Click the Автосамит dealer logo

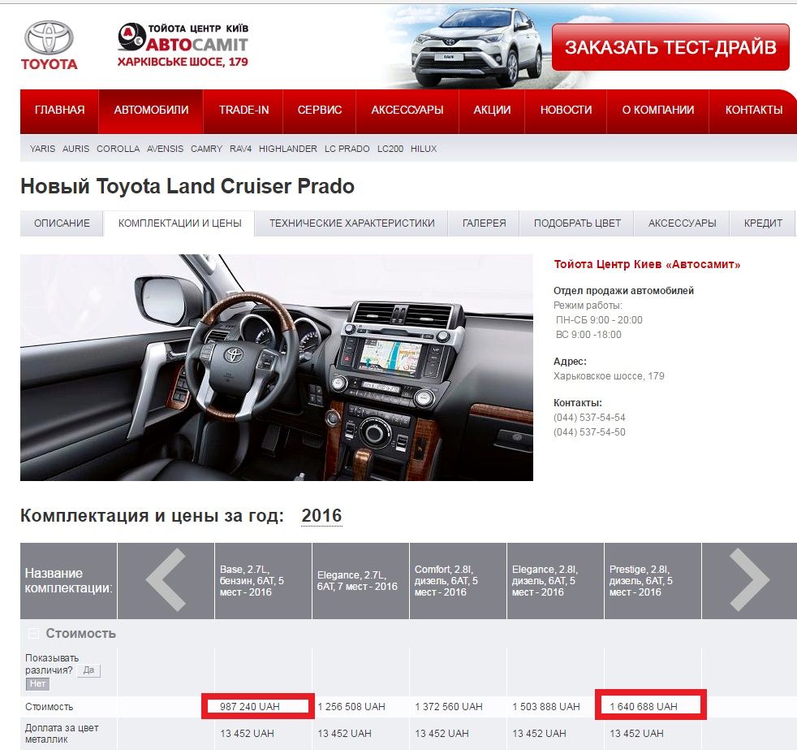coord(183,45)
